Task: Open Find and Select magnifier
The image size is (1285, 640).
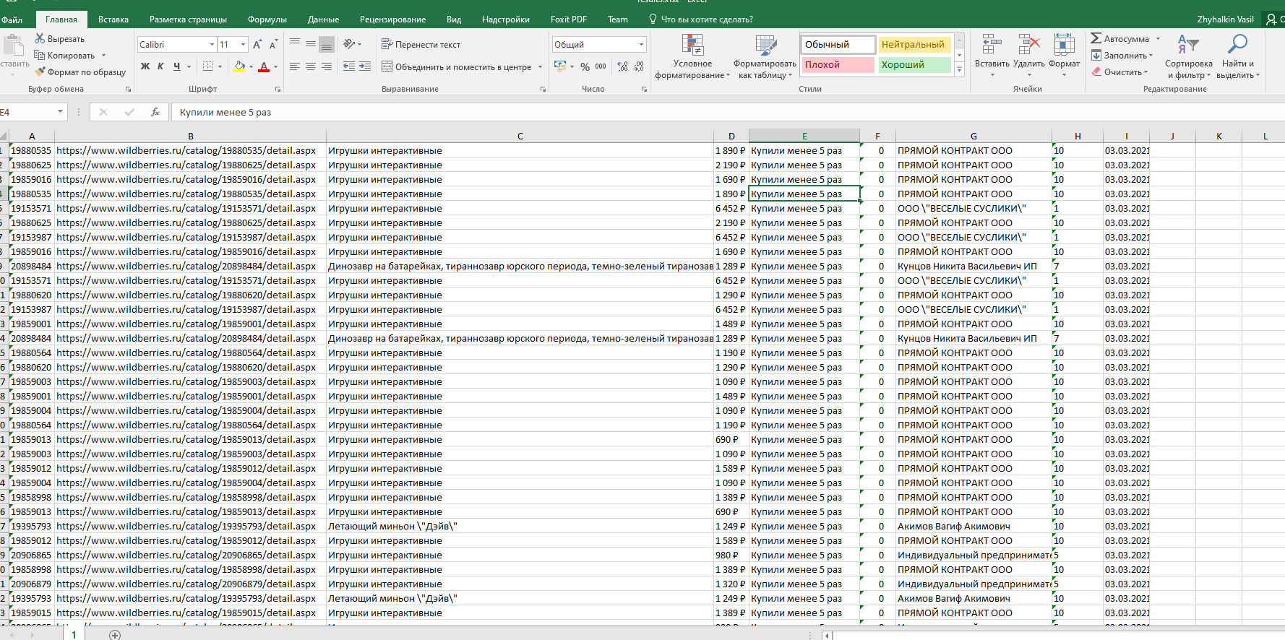Action: (x=1237, y=46)
